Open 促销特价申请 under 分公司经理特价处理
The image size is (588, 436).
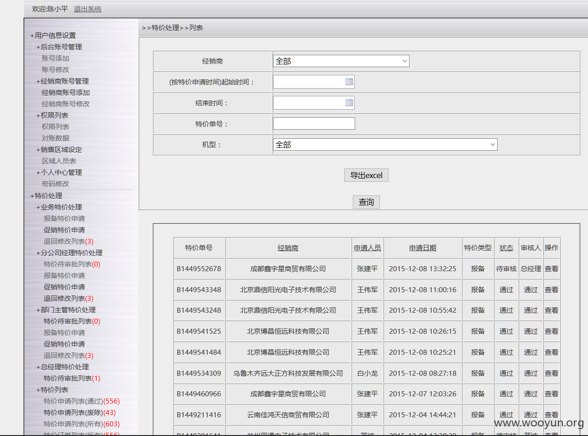pos(64,287)
